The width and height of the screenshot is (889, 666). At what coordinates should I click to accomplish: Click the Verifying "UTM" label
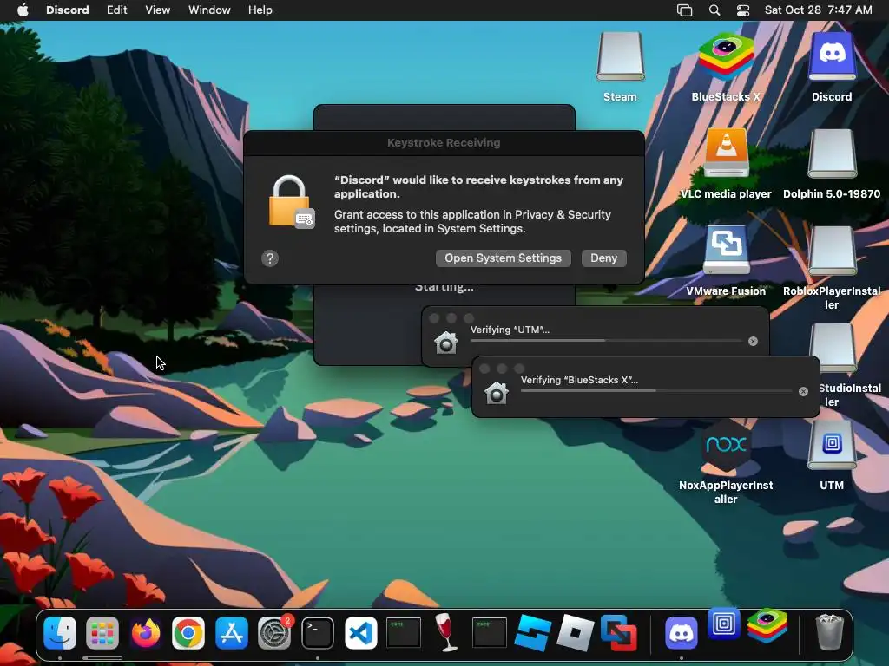coord(510,330)
